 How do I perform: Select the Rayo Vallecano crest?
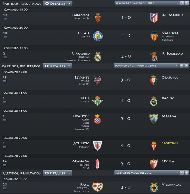click(x=97, y=187)
